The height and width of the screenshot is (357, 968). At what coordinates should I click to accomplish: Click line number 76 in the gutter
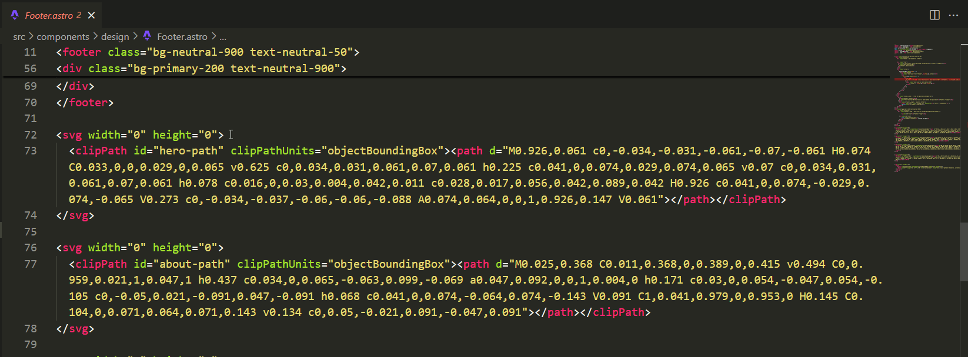(x=31, y=248)
